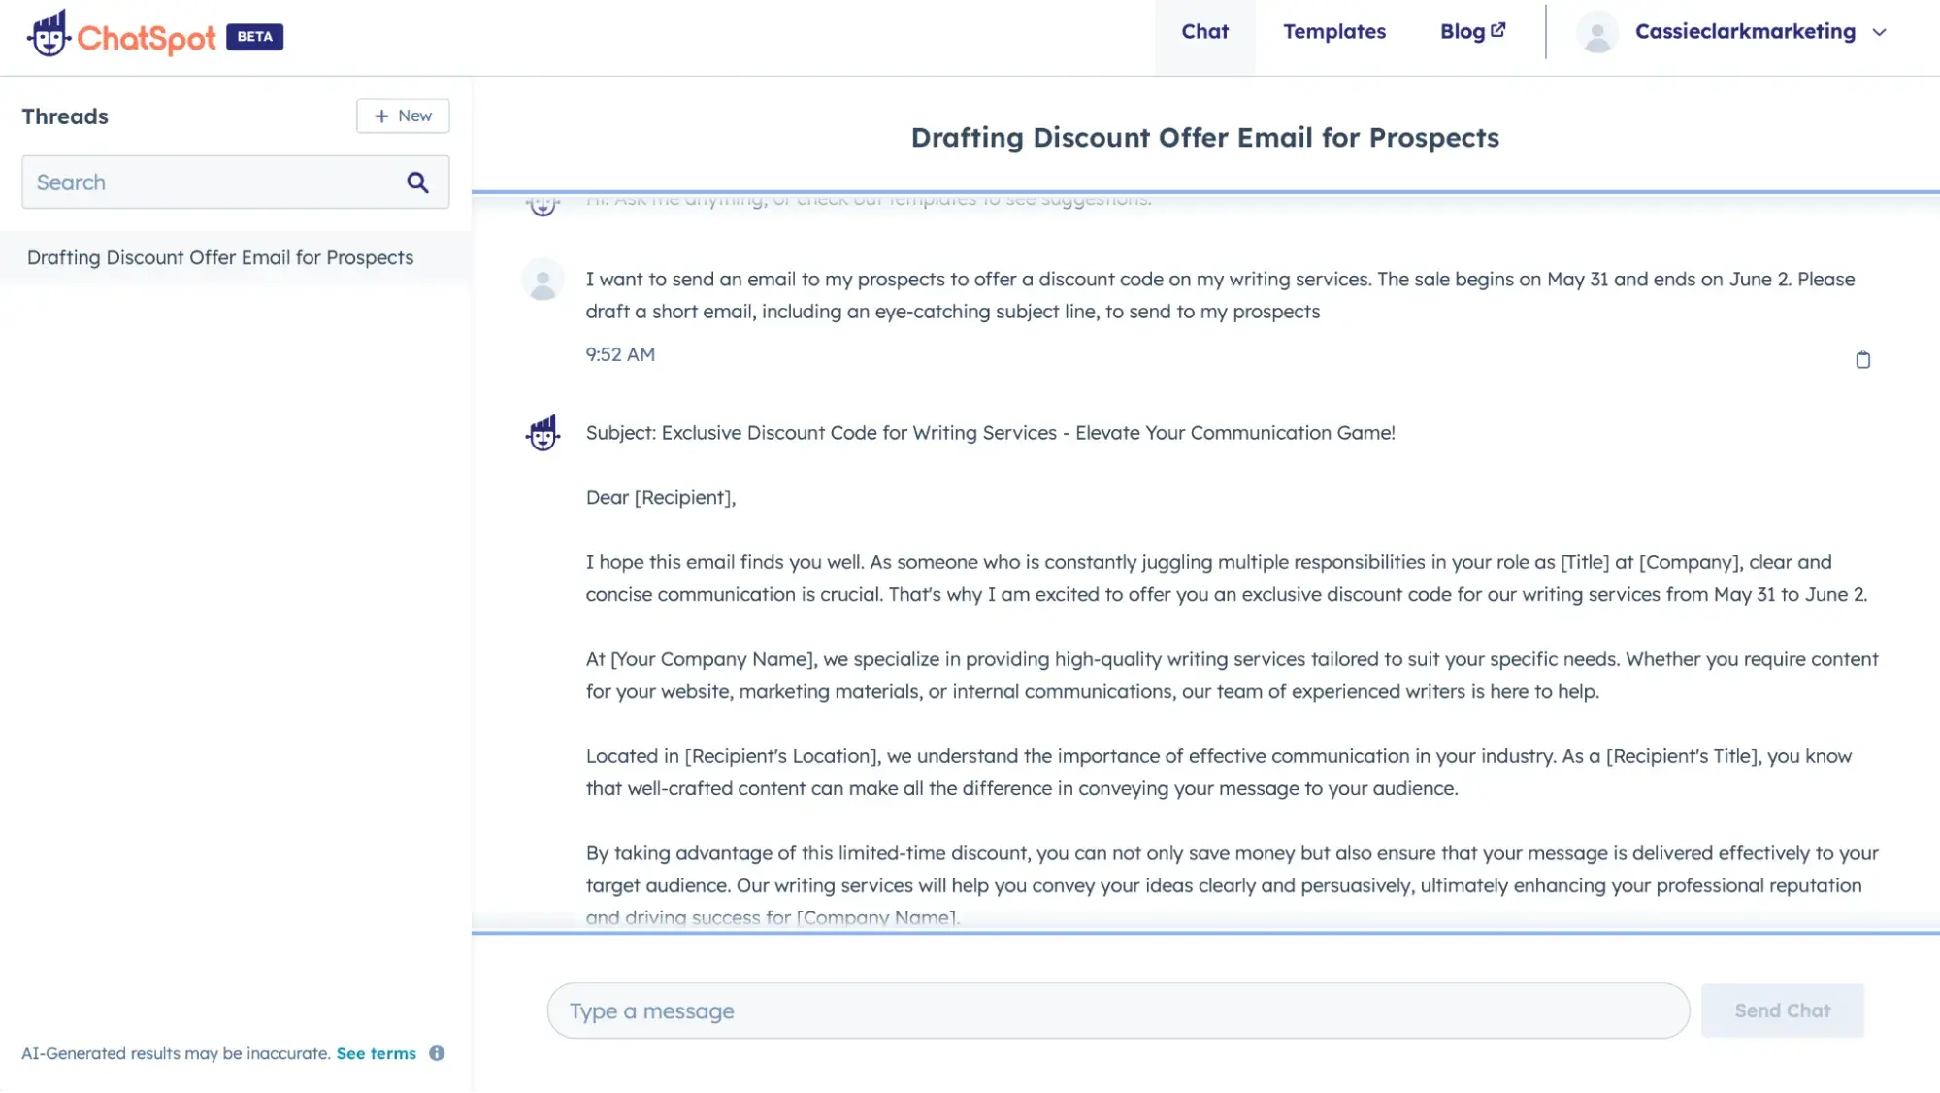Viewport: 1940px width, 1093px height.
Task: Click the Threads panel heading
Action: point(65,116)
